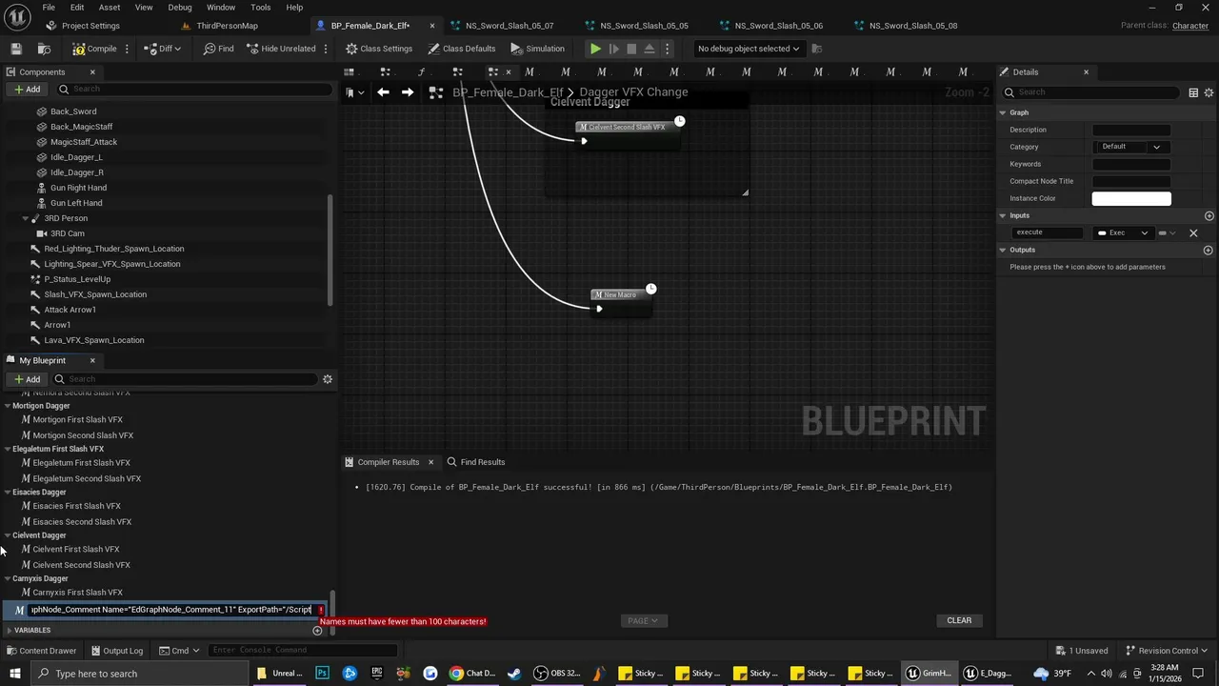Add new item in My Blueprint
The width and height of the screenshot is (1219, 686).
coord(27,379)
